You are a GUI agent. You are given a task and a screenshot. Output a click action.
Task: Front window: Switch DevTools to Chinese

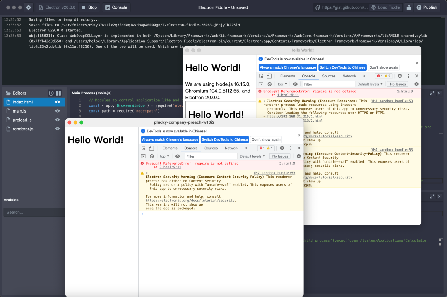[x=225, y=139]
